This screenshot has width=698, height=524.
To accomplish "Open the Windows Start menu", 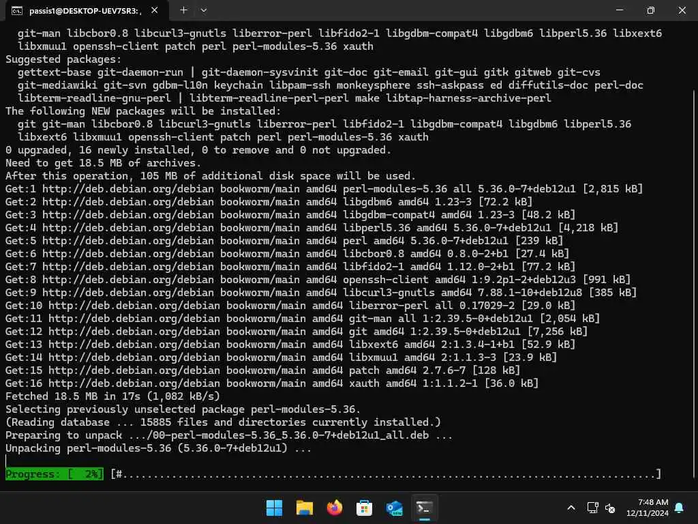I will [x=274, y=508].
